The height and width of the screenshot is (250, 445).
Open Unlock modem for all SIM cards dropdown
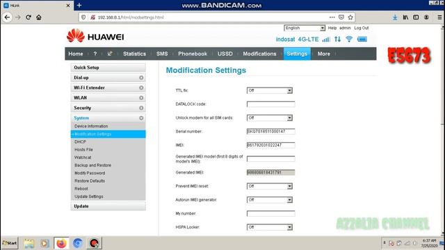[270, 117]
